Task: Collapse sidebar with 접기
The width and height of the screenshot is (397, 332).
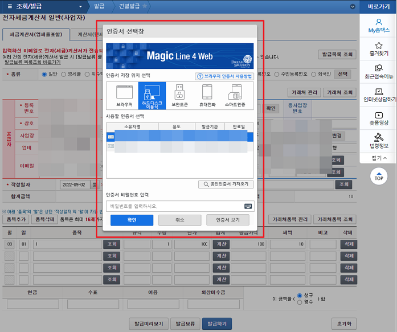Action: 379,158
